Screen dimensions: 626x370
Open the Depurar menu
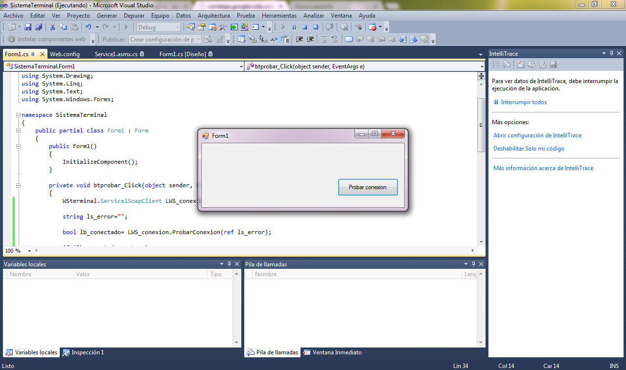[x=134, y=16]
